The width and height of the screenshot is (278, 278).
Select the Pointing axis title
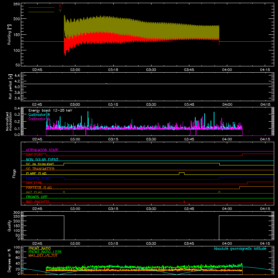(x=9, y=34)
